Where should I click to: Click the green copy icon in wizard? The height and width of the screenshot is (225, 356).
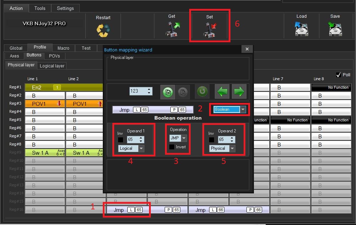point(168,92)
